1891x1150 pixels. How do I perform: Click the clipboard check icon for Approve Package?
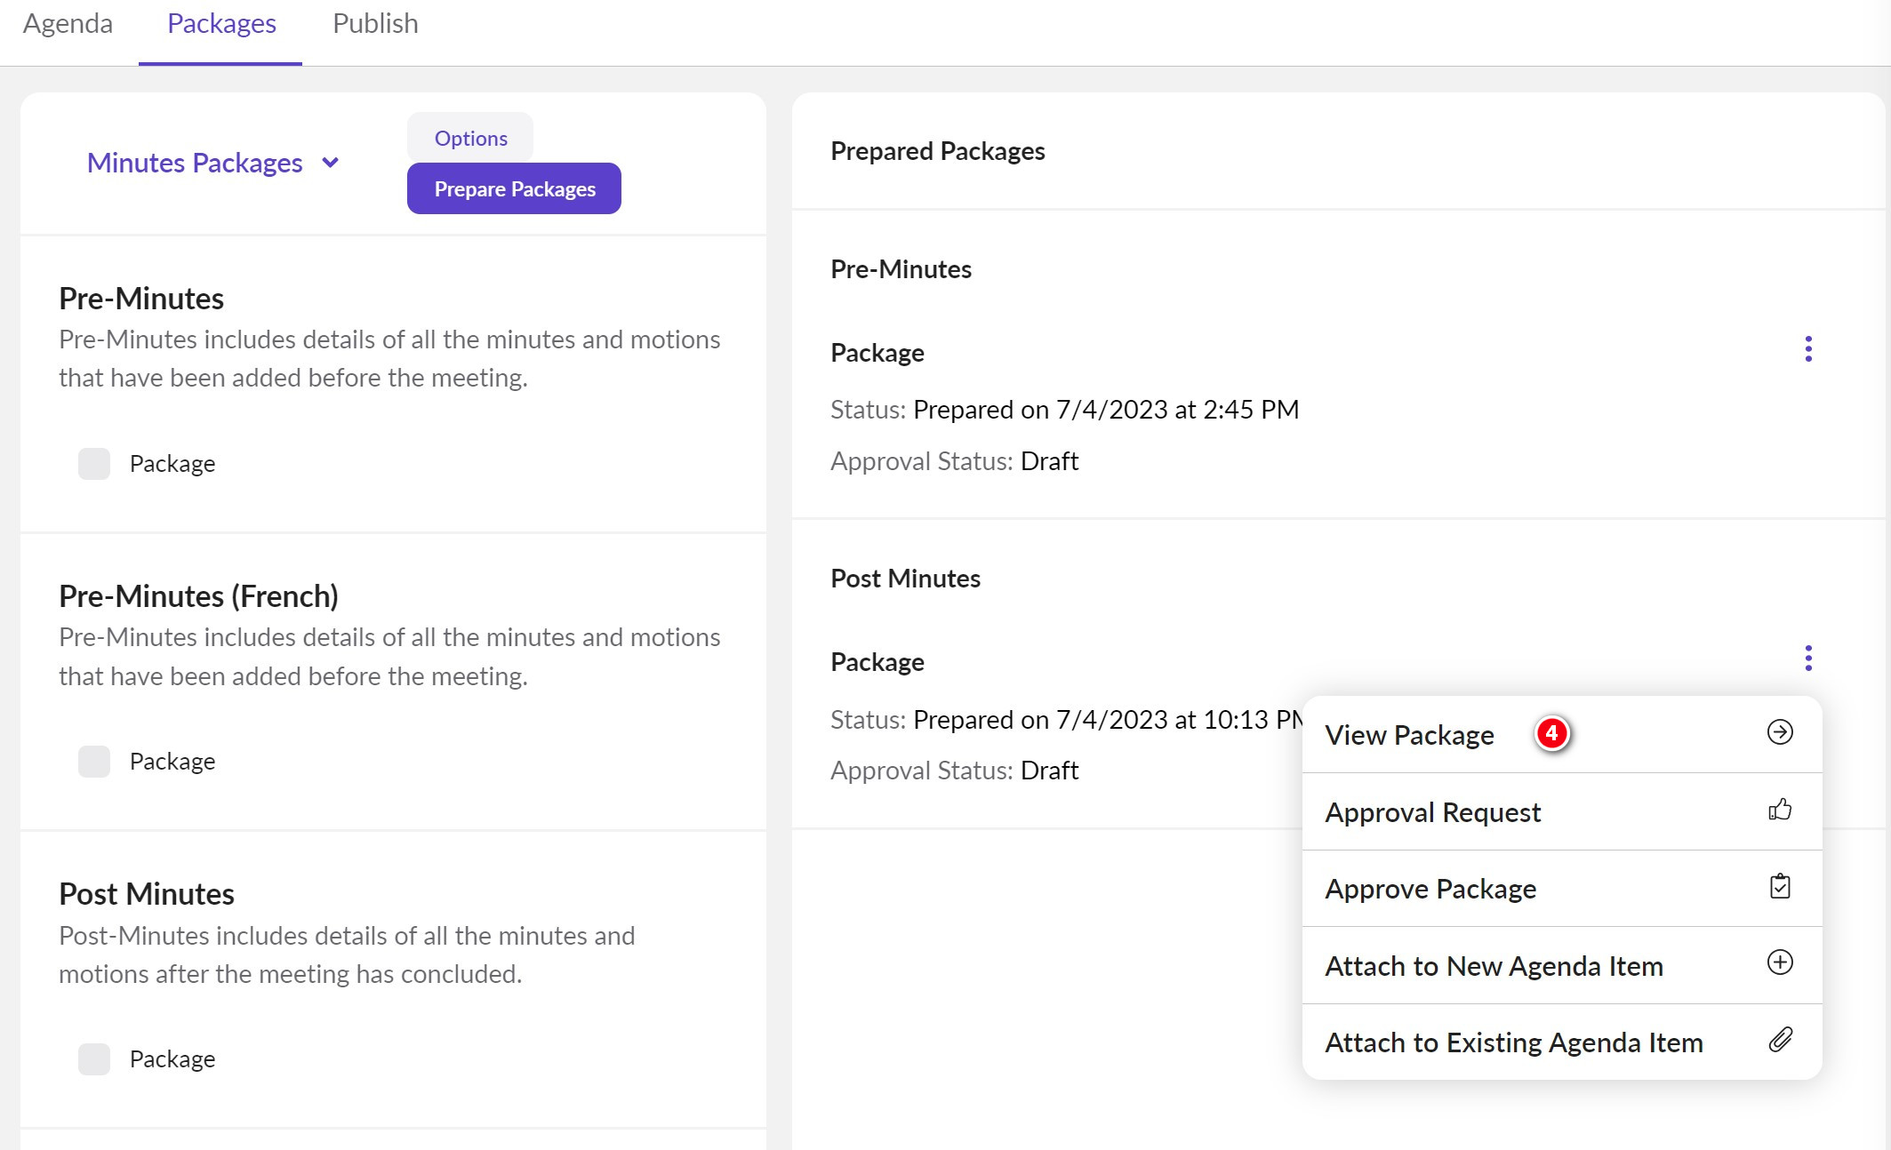click(x=1779, y=887)
